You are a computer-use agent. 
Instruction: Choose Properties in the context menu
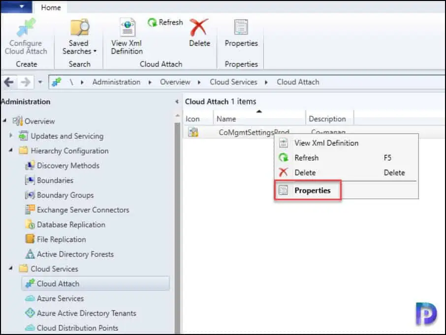click(x=346, y=190)
